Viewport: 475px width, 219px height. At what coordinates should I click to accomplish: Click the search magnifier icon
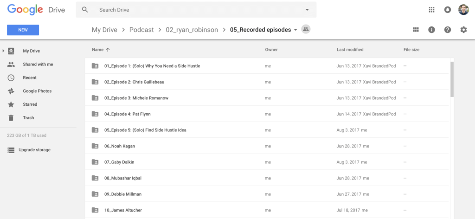point(85,10)
